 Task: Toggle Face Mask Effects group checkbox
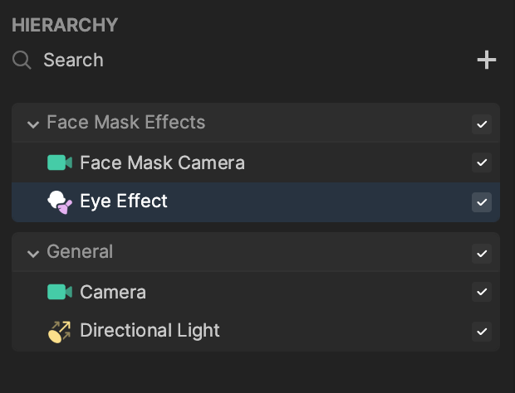point(482,124)
